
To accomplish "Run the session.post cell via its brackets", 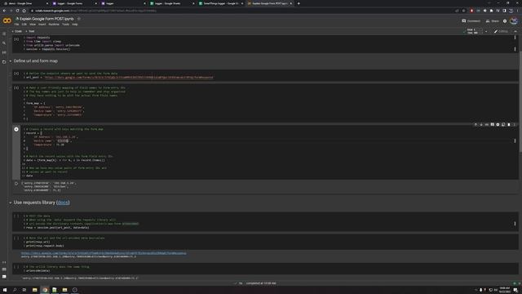I will [x=16, y=216].
